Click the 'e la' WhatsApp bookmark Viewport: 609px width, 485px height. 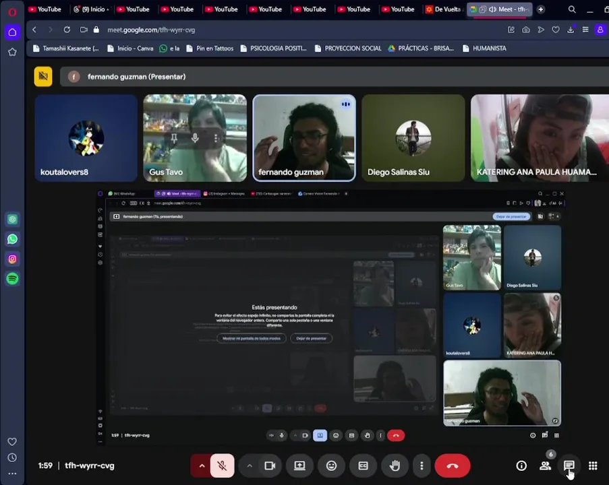(170, 48)
